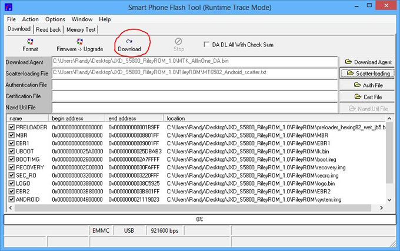Uncheck the RECOVERY partition
Screen dimensions: 400x251
[12, 168]
